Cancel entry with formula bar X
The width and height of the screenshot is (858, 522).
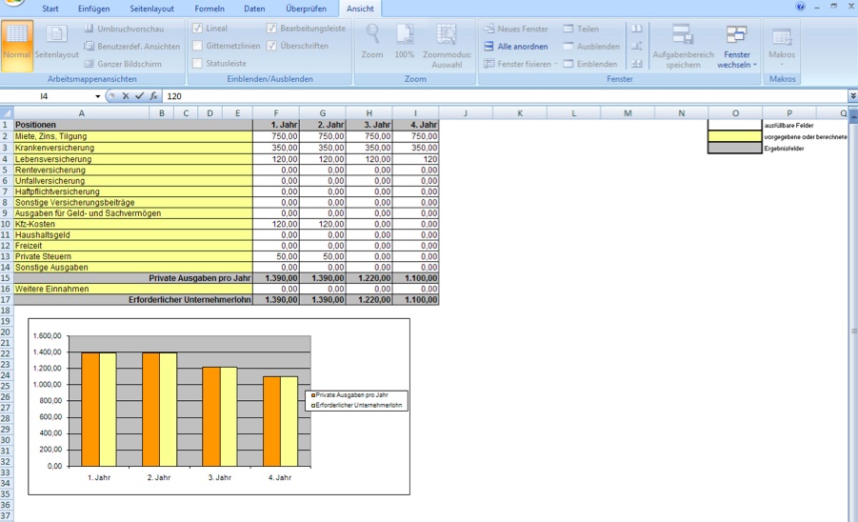(126, 96)
